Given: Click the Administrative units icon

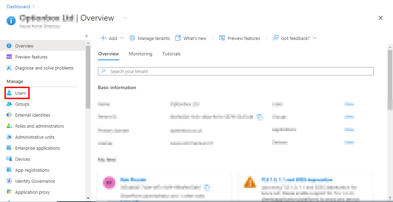Looking at the screenshot, I should pos(9,137).
